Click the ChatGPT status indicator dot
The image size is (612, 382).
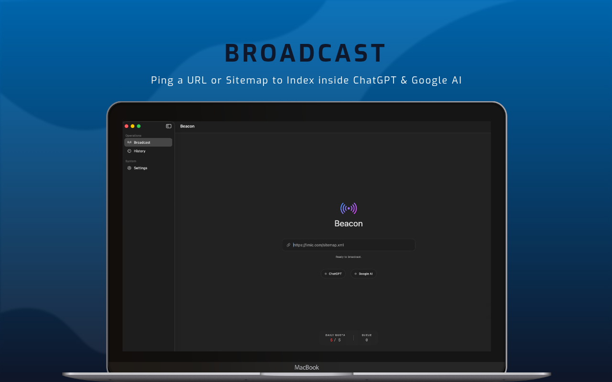tap(326, 274)
